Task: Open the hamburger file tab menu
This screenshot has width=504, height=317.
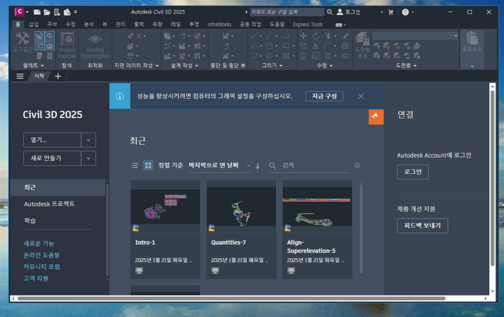Action: 20,77
